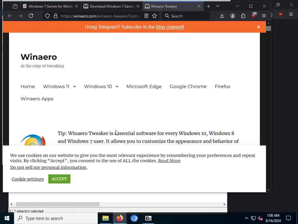Open the muted volume tray icon
Screen dimensions: 298x224
[x=260, y=218]
